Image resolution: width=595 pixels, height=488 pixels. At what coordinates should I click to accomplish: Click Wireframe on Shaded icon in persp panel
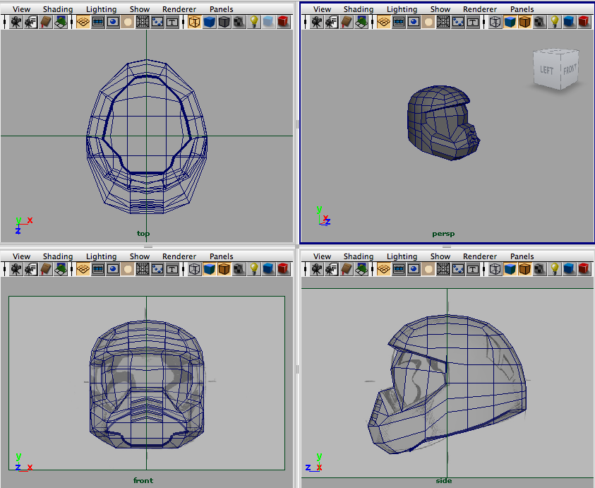525,22
